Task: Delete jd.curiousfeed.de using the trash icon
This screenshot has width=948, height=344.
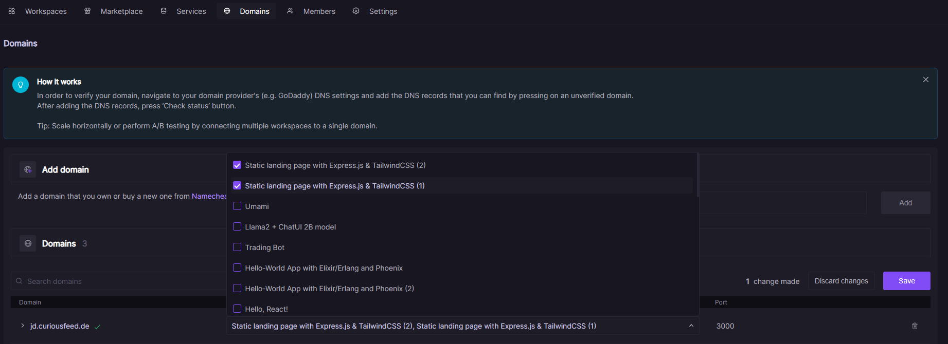Action: [x=915, y=326]
